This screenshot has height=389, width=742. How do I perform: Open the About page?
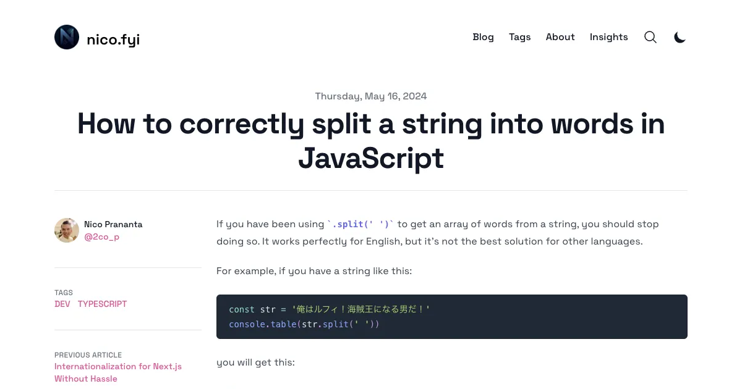[560, 37]
